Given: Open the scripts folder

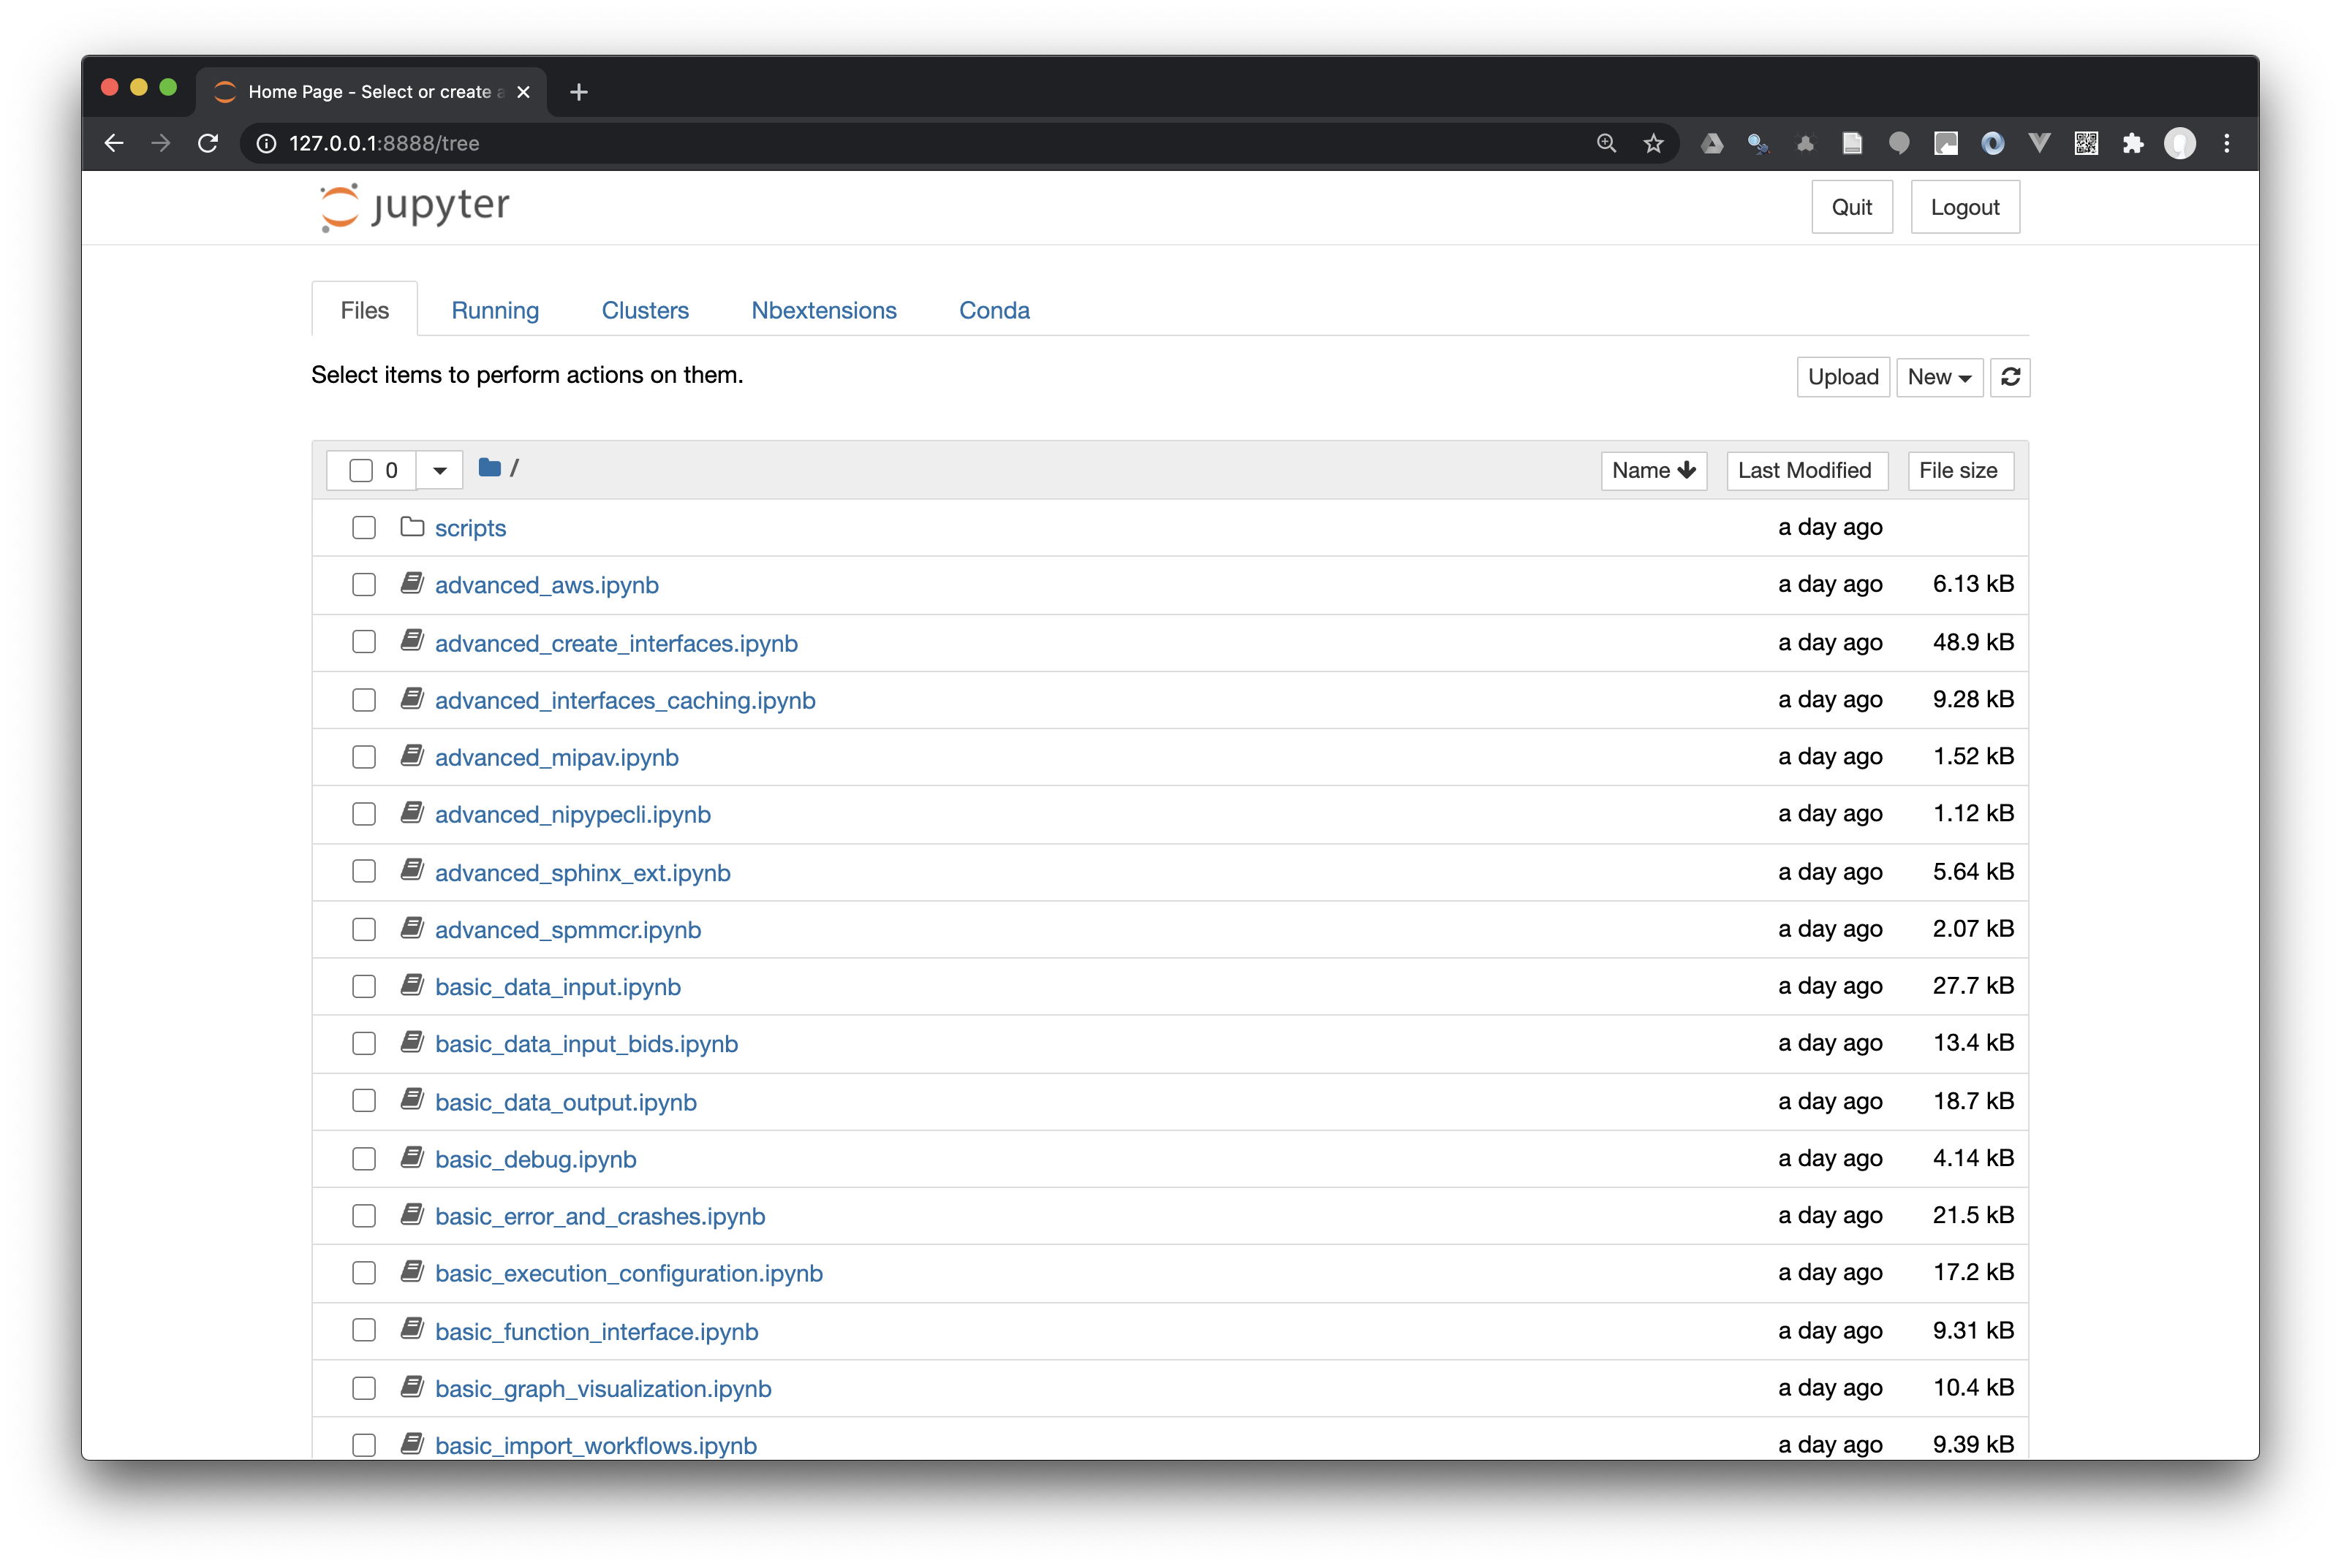Looking at the screenshot, I should 469,525.
